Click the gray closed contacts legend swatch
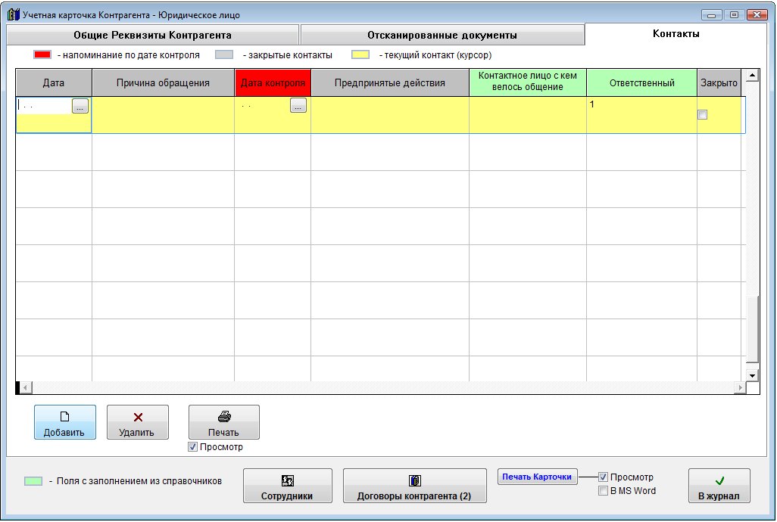The width and height of the screenshot is (777, 522). (x=224, y=55)
